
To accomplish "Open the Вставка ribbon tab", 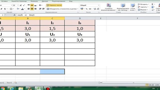I will (4, 1).
